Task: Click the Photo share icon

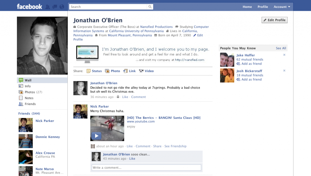Action: tap(107, 71)
